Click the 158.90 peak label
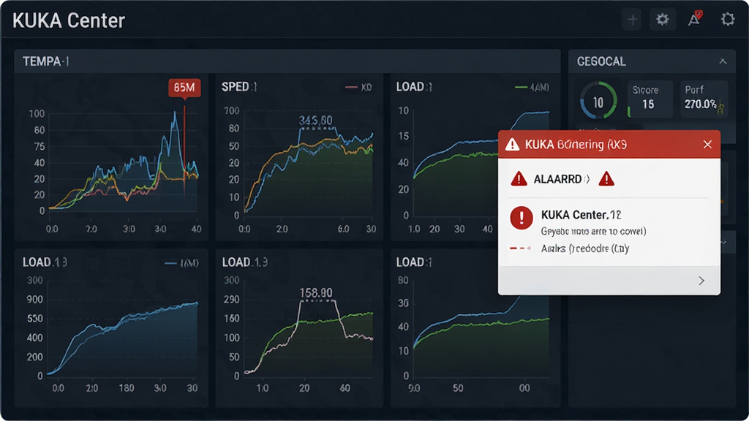Image resolution: width=749 pixels, height=421 pixels. tap(316, 292)
